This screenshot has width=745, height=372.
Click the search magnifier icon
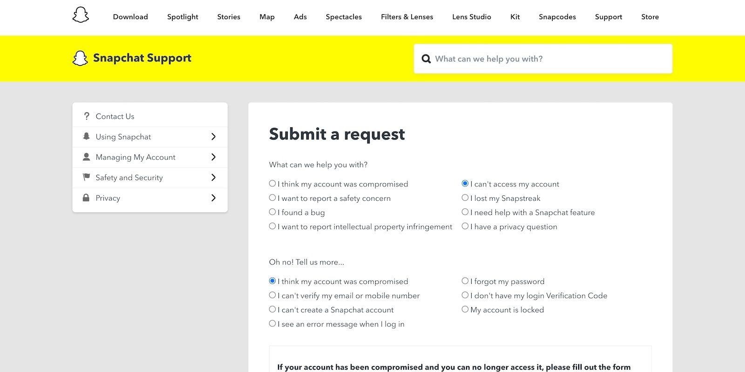(x=426, y=59)
